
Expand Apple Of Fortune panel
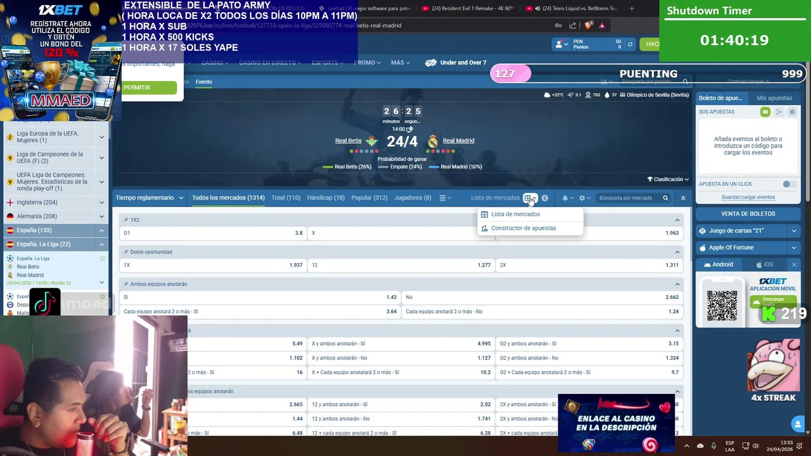point(794,248)
